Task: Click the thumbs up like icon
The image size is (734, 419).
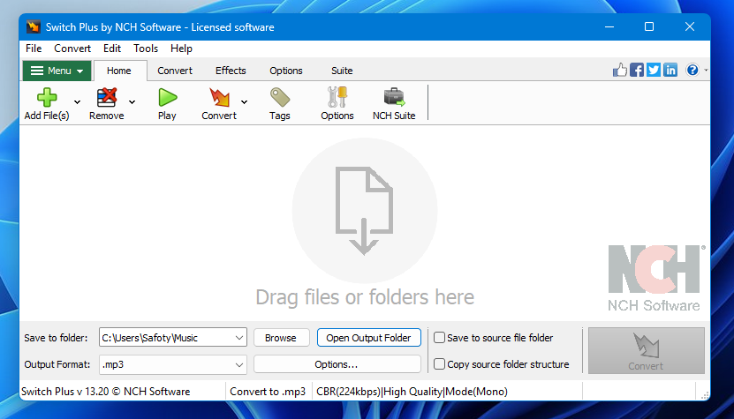Action: pyautogui.click(x=620, y=71)
